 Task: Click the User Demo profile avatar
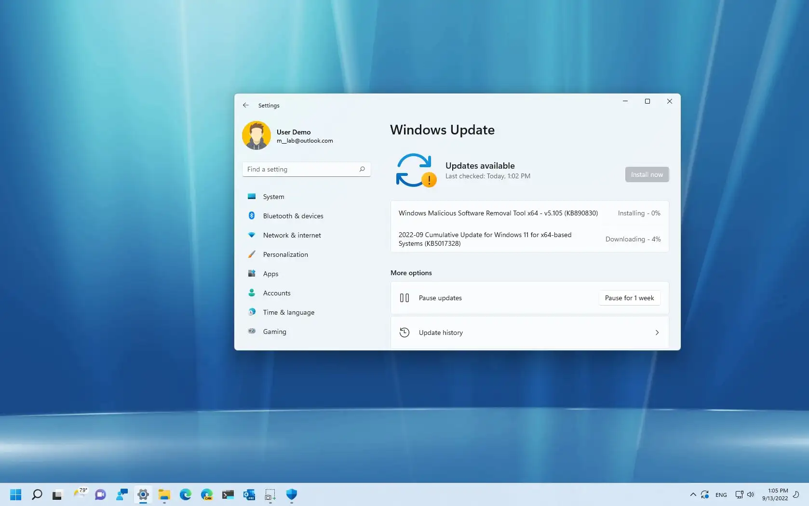pyautogui.click(x=256, y=135)
